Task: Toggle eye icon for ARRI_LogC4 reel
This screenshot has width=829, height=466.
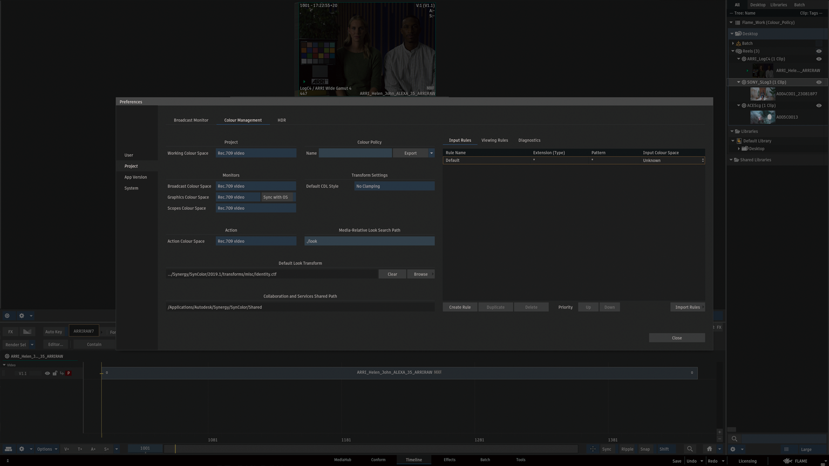Action: (x=819, y=59)
